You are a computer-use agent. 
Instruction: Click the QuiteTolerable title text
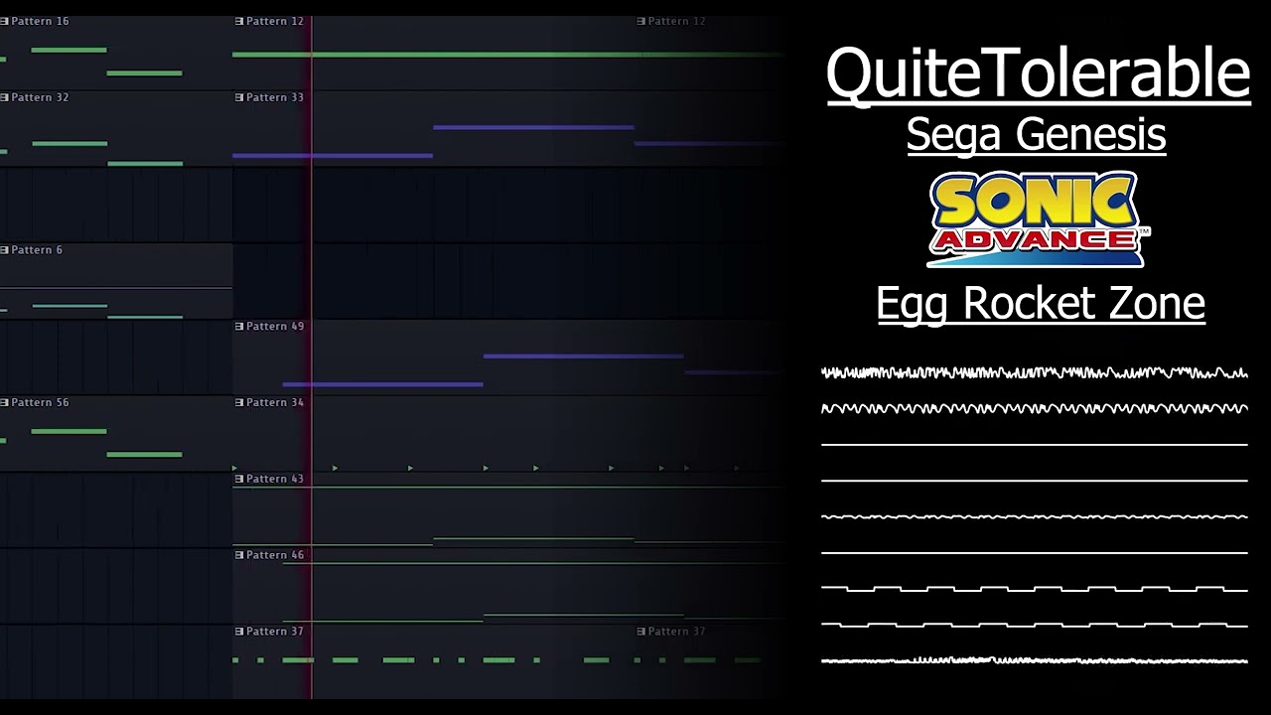(x=1038, y=74)
